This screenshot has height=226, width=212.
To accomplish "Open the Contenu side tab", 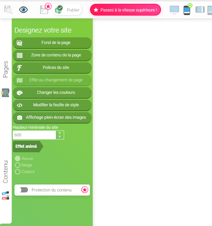I will (6, 172).
